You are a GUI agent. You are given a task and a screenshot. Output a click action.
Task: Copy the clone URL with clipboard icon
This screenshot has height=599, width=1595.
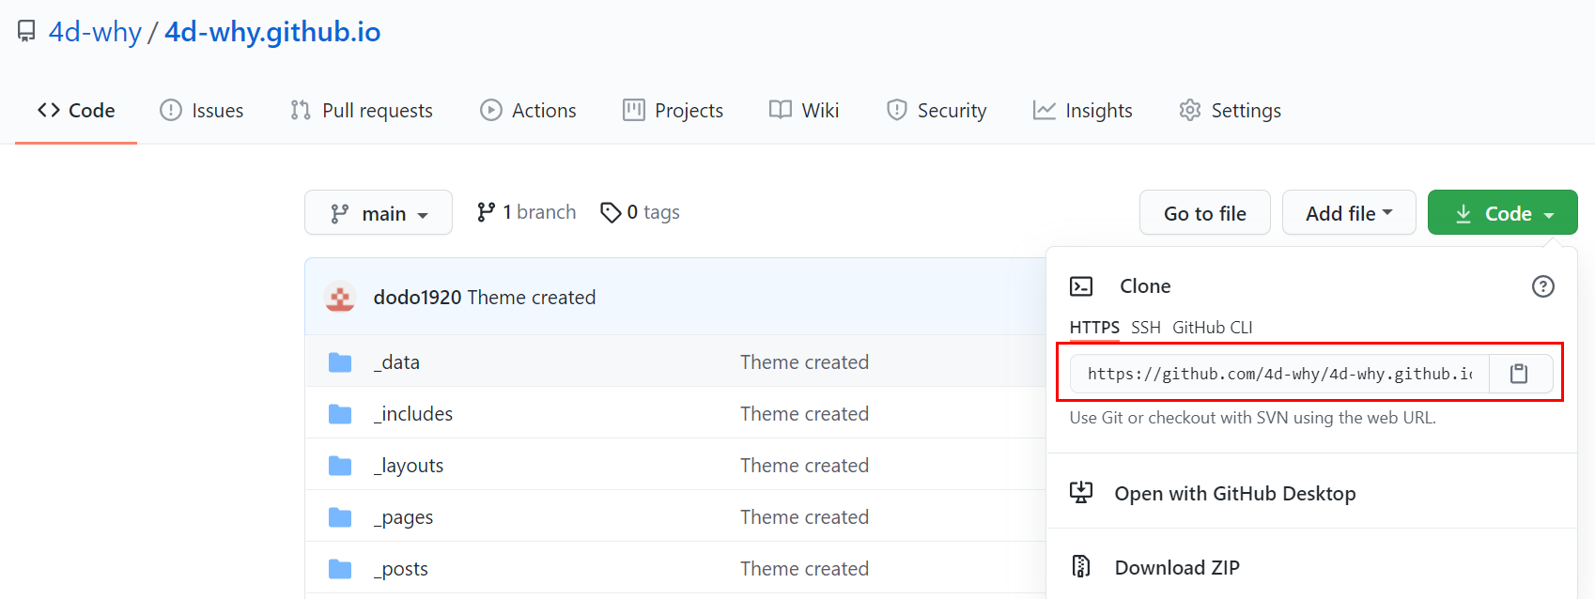[1520, 374]
